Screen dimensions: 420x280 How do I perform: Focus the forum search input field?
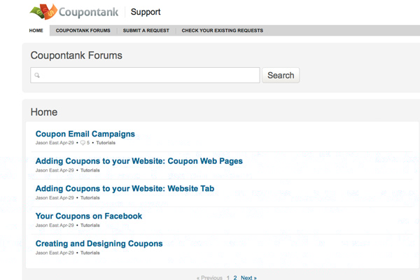click(x=145, y=76)
